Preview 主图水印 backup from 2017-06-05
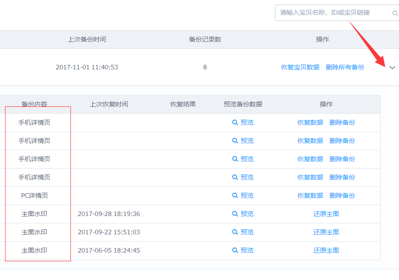Viewport: 399px width, 280px height. [x=243, y=250]
